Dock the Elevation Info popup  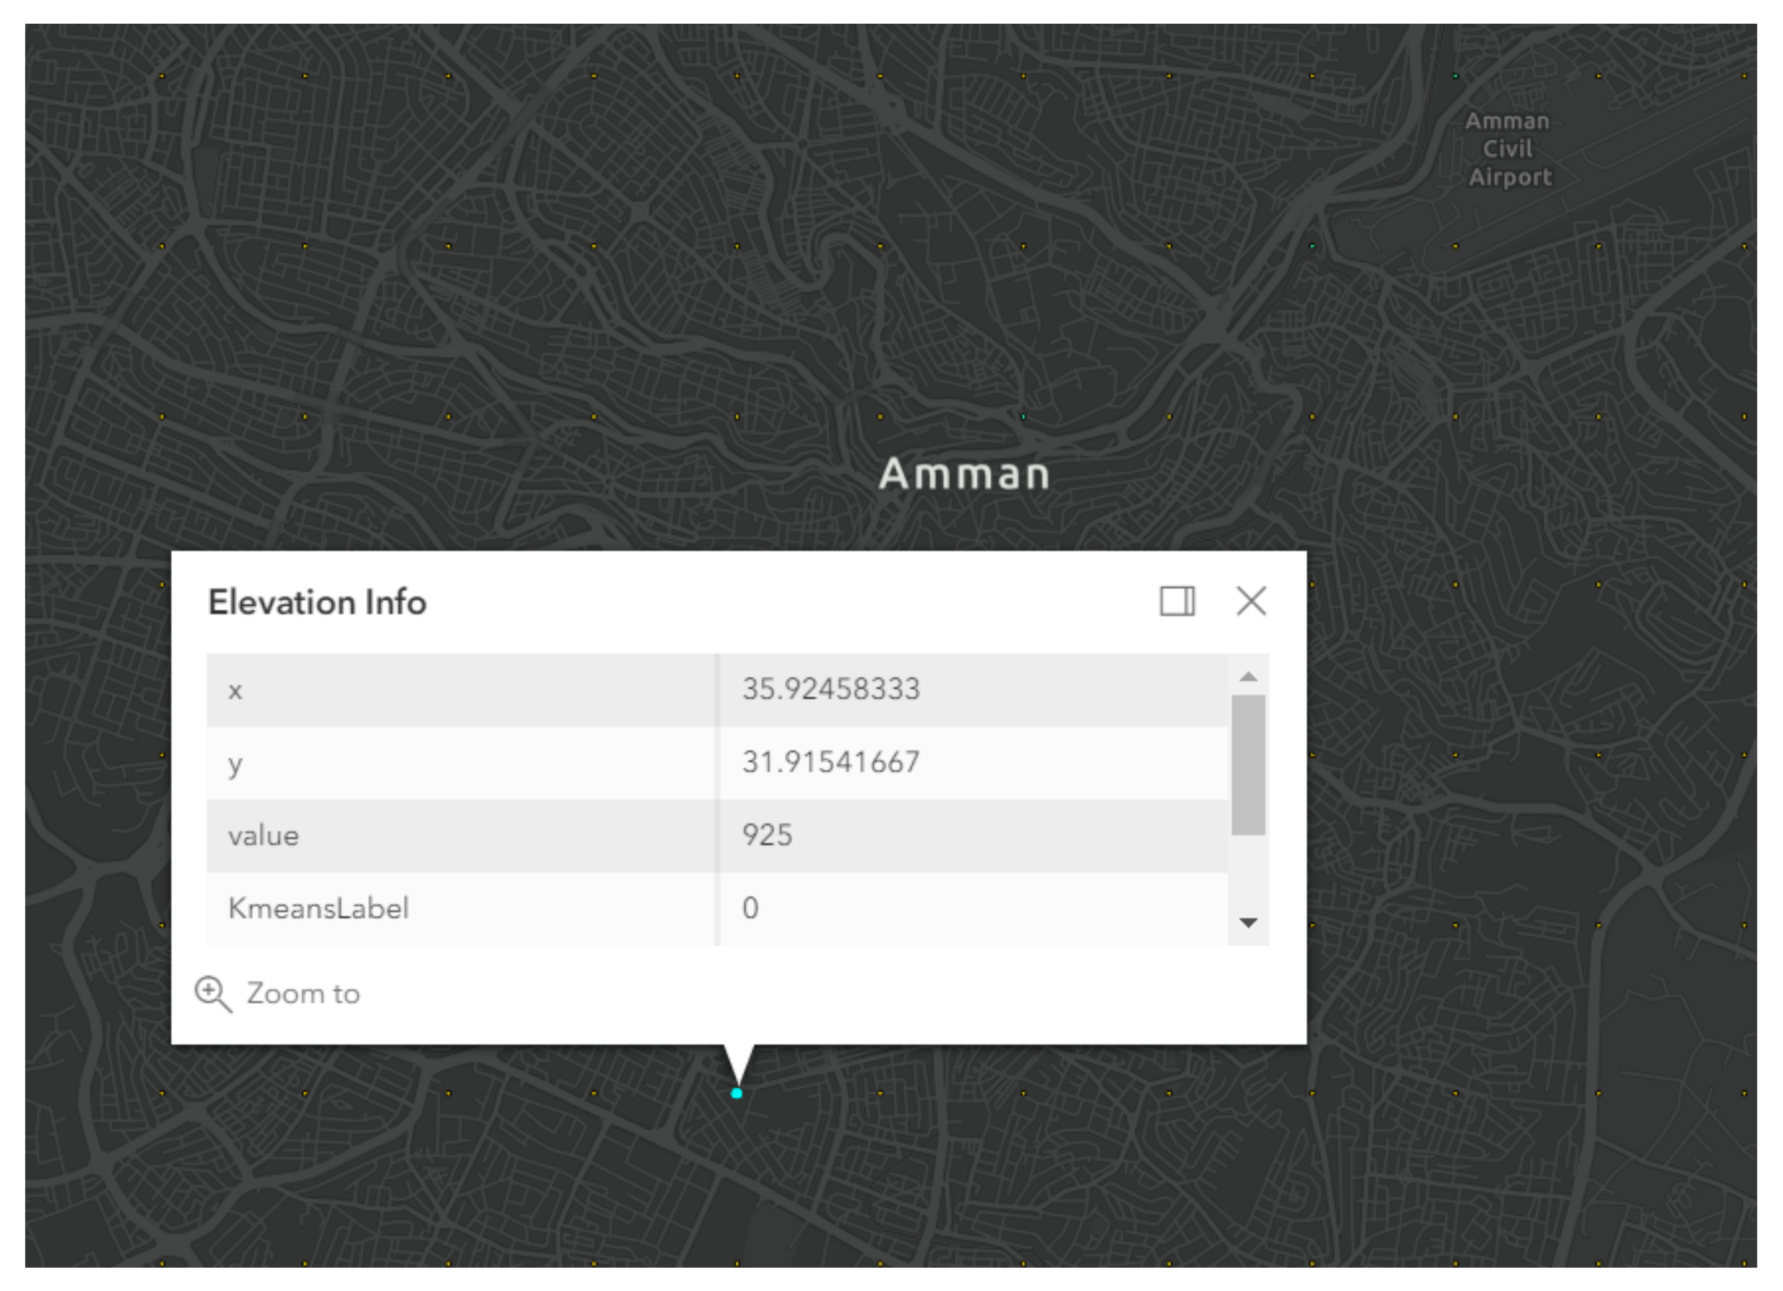pyautogui.click(x=1177, y=601)
